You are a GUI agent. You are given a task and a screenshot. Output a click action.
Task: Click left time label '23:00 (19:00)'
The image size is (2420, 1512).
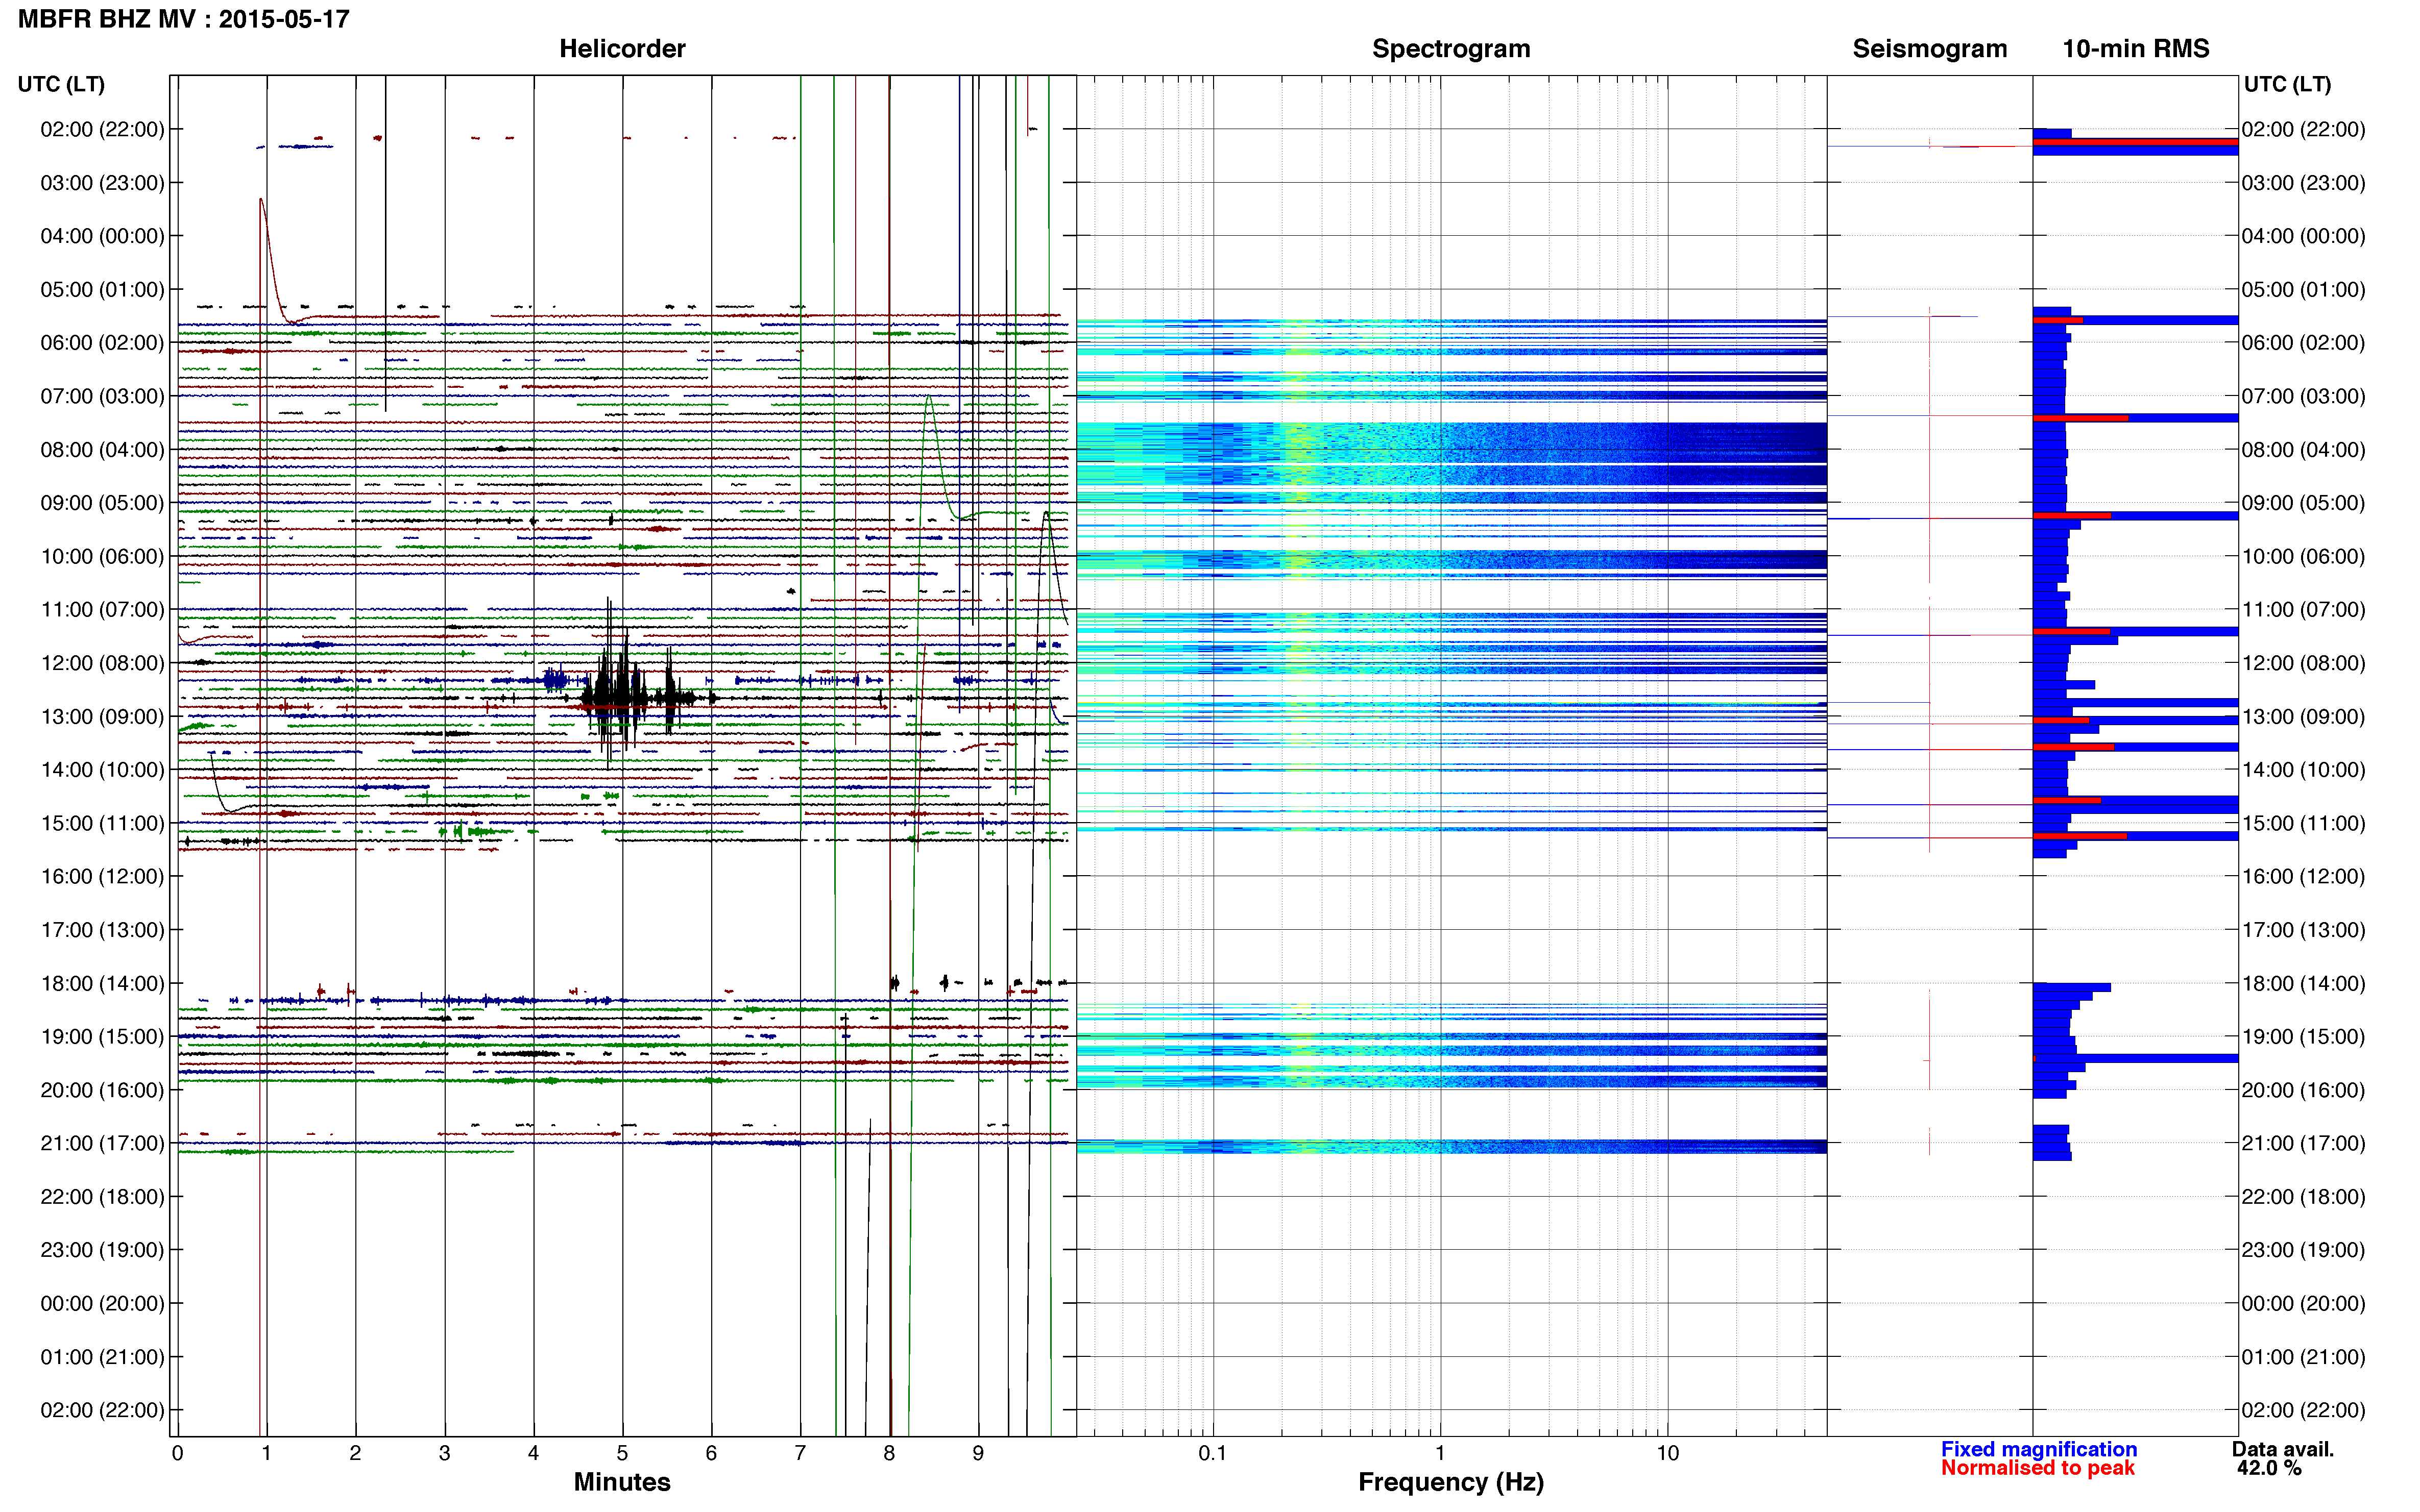(x=102, y=1249)
